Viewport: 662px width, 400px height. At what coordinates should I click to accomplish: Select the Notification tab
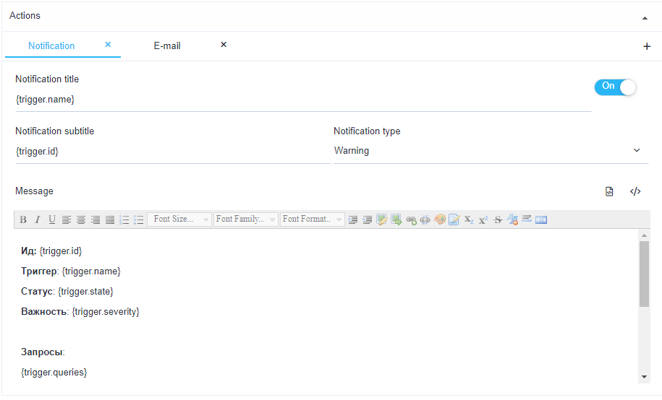point(51,45)
